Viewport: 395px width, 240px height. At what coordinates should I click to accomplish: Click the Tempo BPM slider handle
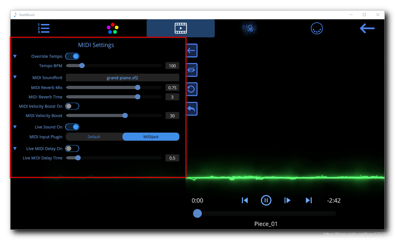coord(82,66)
